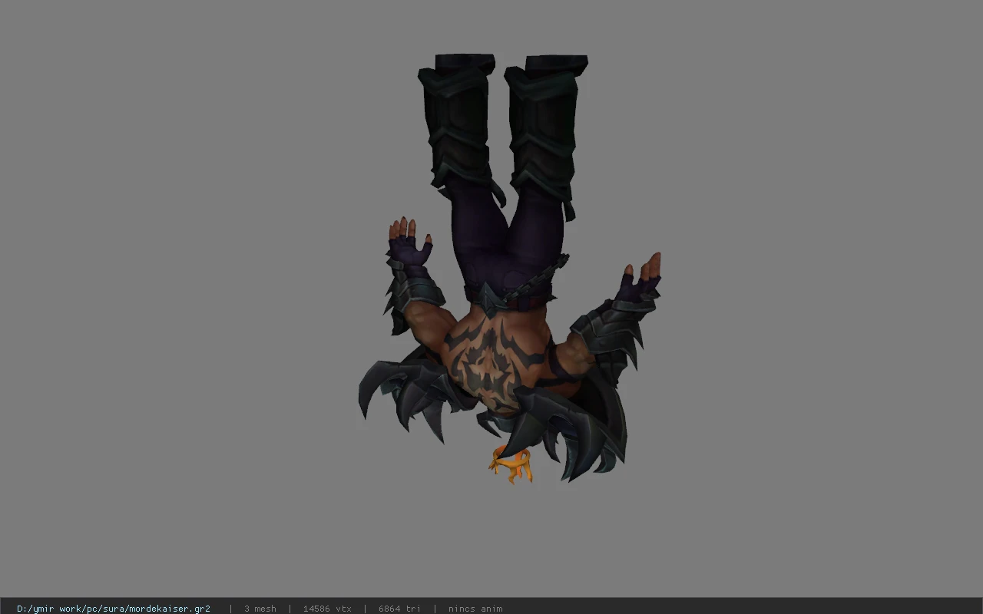This screenshot has height=614, width=983.
Task: Click the upside-down character model in viewport
Action: coord(509,269)
